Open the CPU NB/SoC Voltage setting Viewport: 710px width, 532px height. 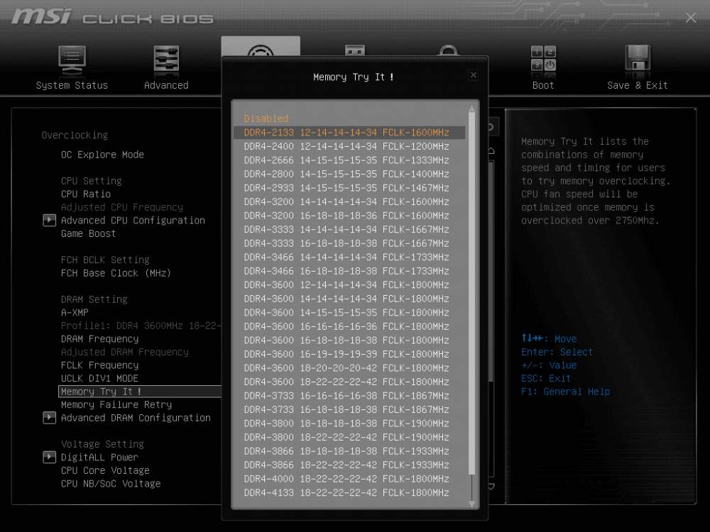click(111, 484)
